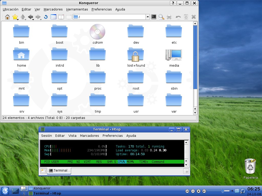Go to the home folder via toolbar house icon
The height and width of the screenshot is (196, 262).
pyautogui.click(x=7, y=17)
